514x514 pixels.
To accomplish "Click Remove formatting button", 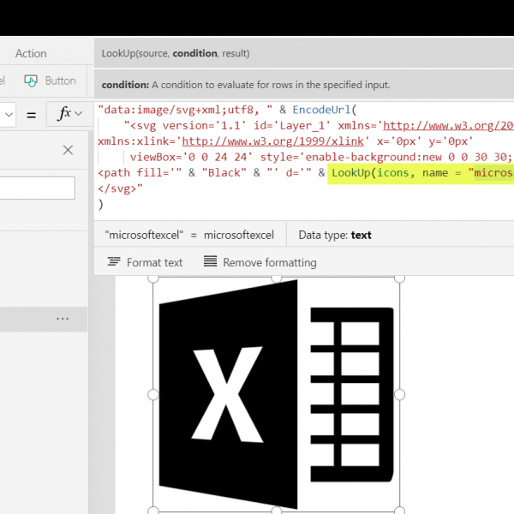I will (x=260, y=262).
